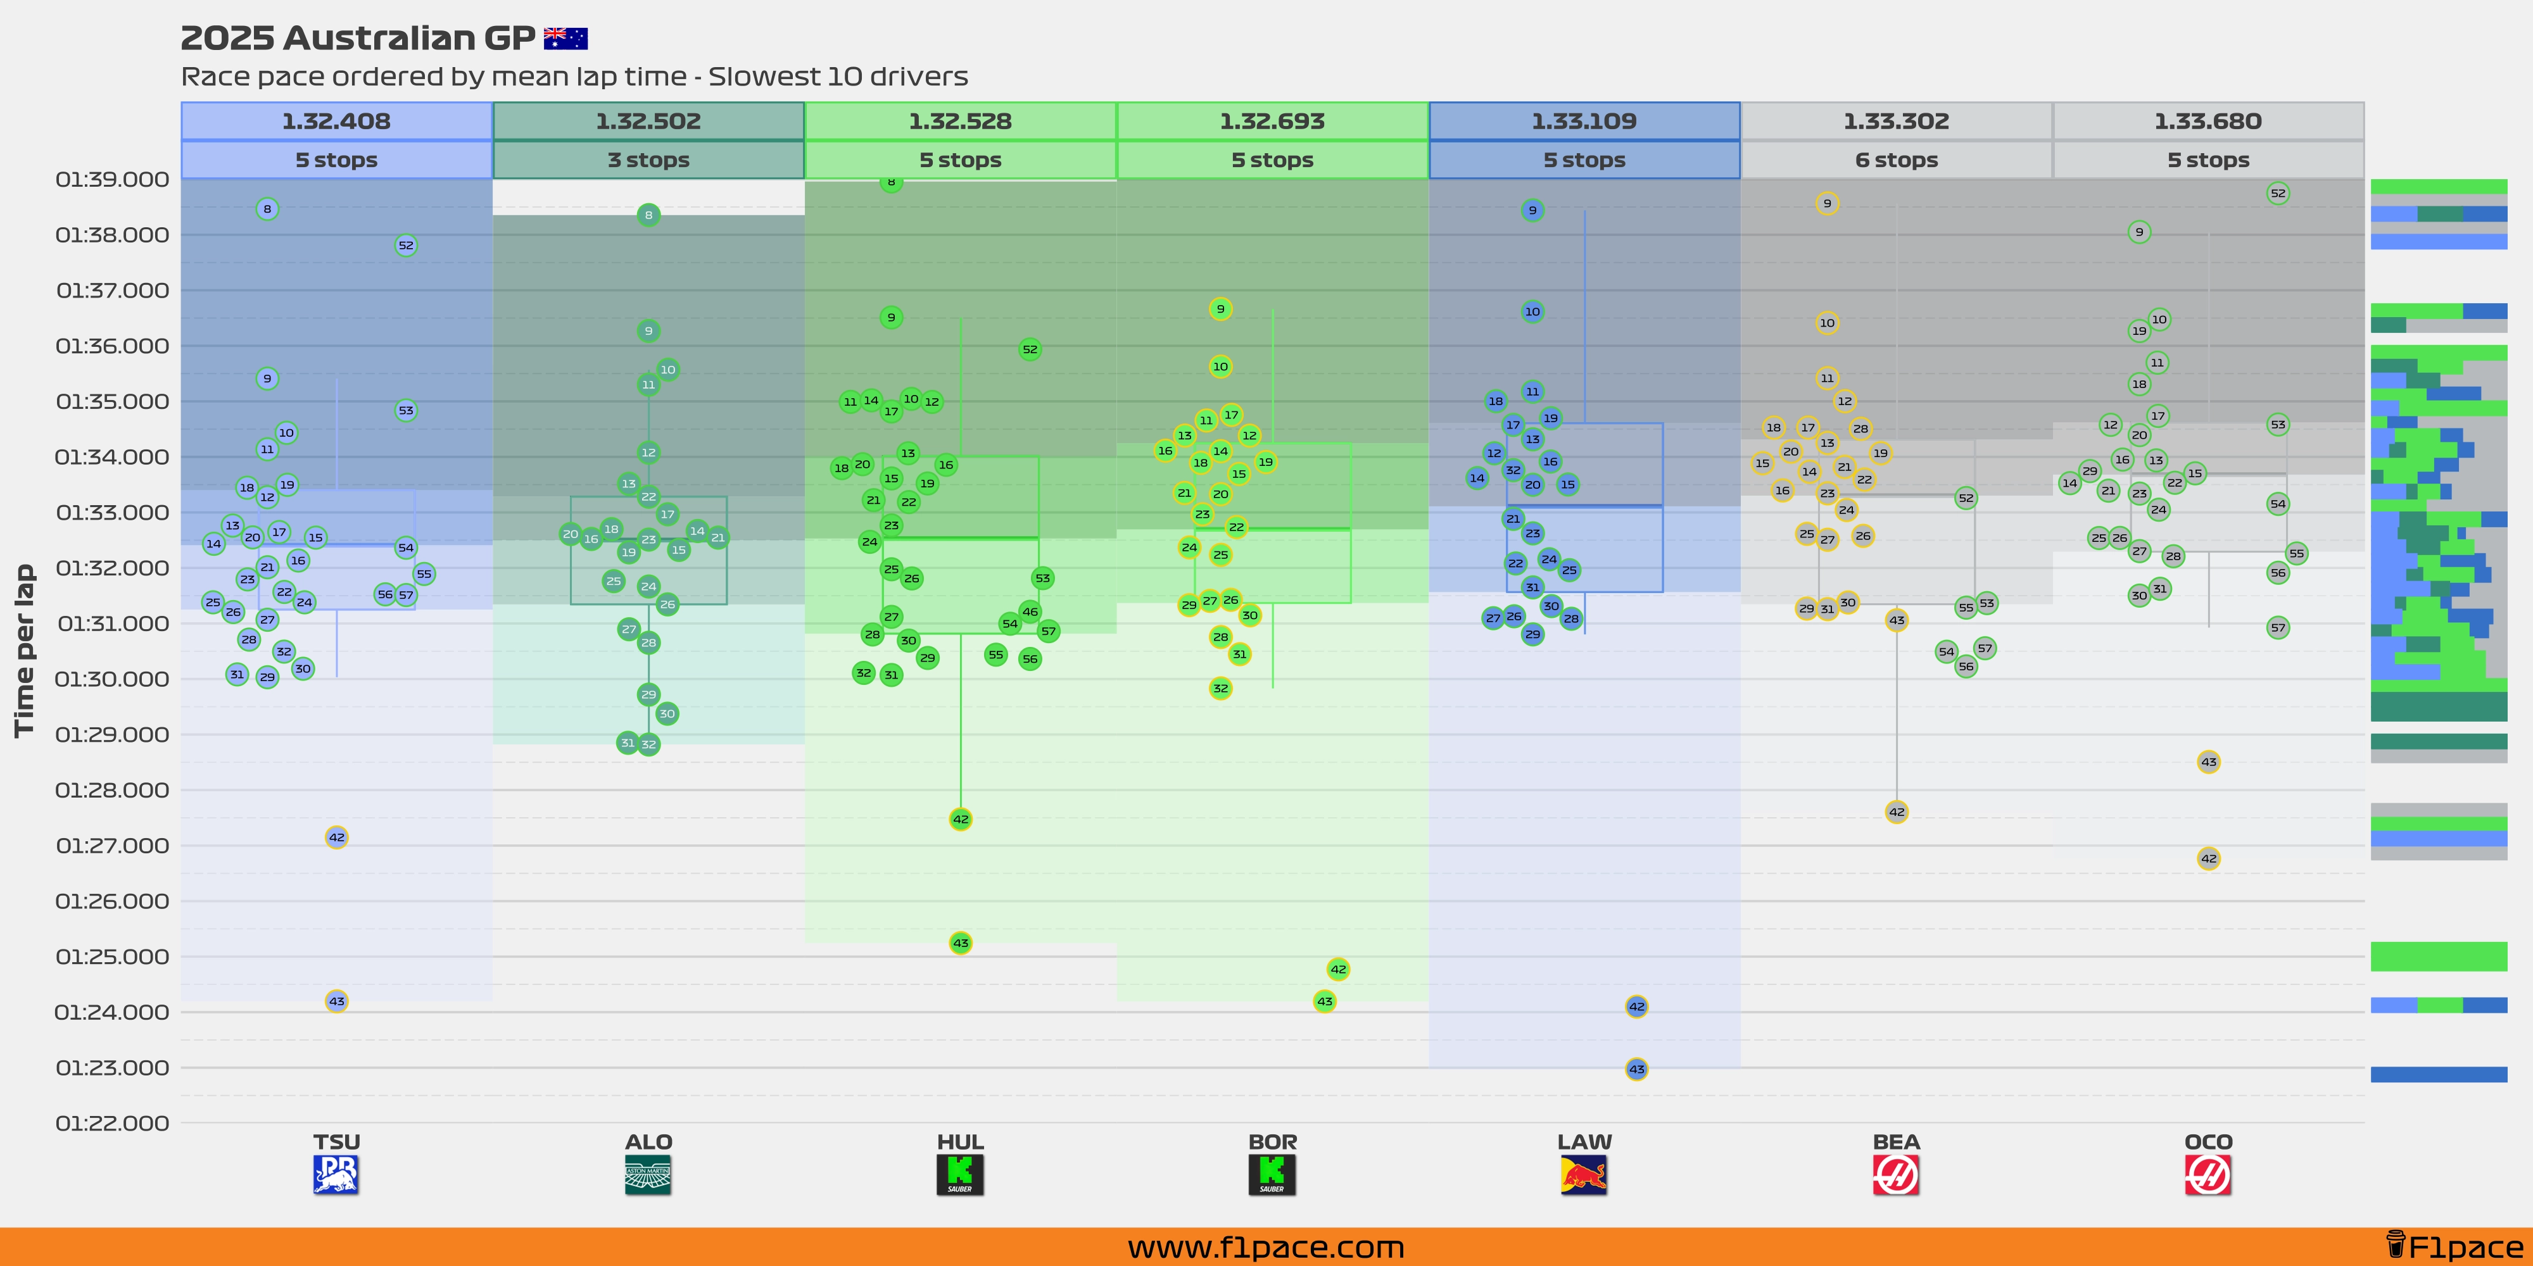
Task: Click OCO's lap 52 data point
Action: (2278, 192)
